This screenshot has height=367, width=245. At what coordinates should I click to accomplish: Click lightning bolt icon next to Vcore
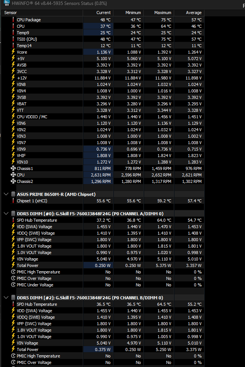coord(13,52)
